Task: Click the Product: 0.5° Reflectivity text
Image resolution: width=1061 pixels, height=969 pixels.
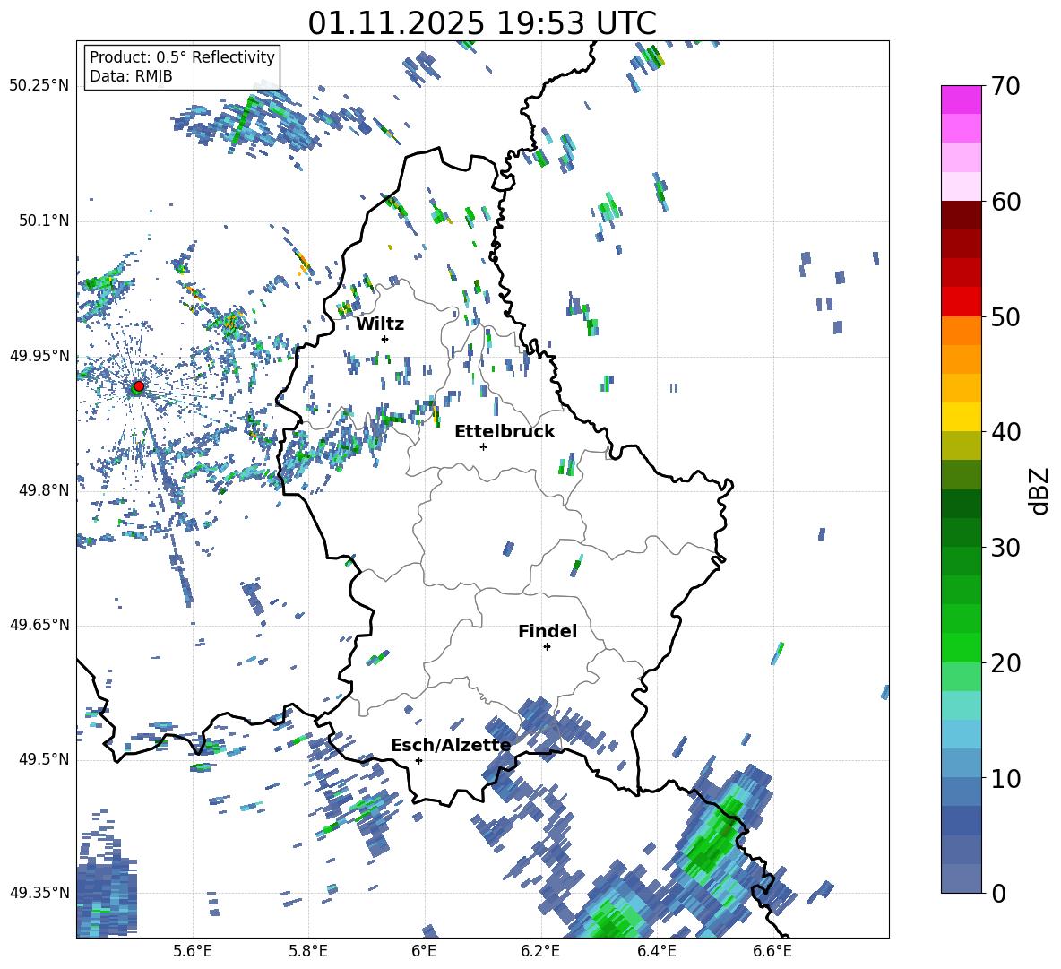Action: click(182, 56)
